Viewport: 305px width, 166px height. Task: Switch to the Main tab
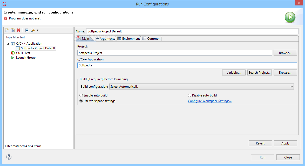click(x=84, y=38)
